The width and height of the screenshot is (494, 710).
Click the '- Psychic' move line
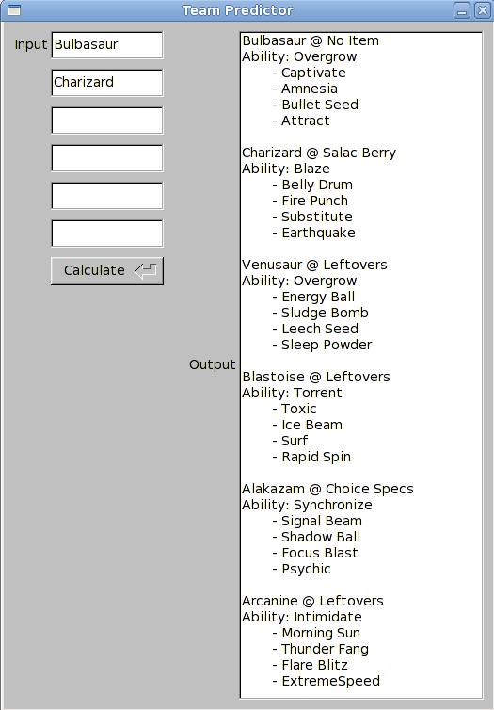[x=302, y=569]
